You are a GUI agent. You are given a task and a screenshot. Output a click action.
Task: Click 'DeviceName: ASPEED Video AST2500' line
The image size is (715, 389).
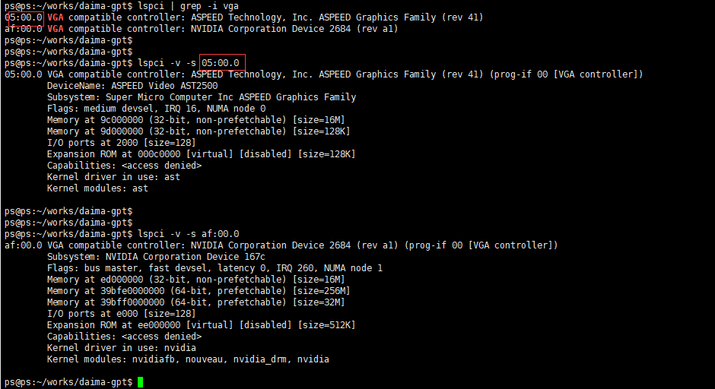(x=132, y=86)
